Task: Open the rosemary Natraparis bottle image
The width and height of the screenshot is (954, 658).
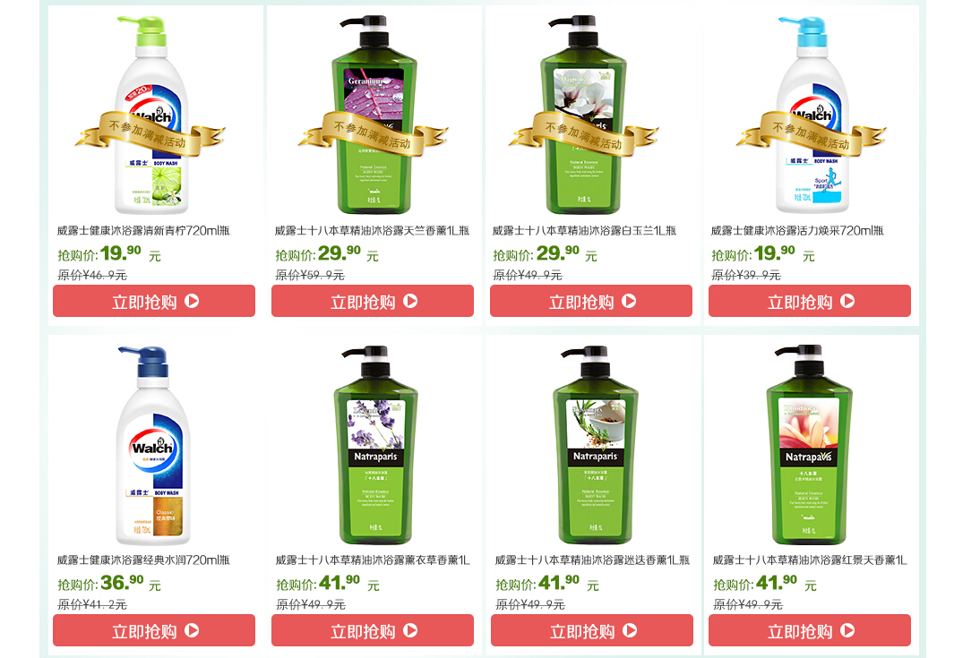Action: pyautogui.click(x=595, y=445)
